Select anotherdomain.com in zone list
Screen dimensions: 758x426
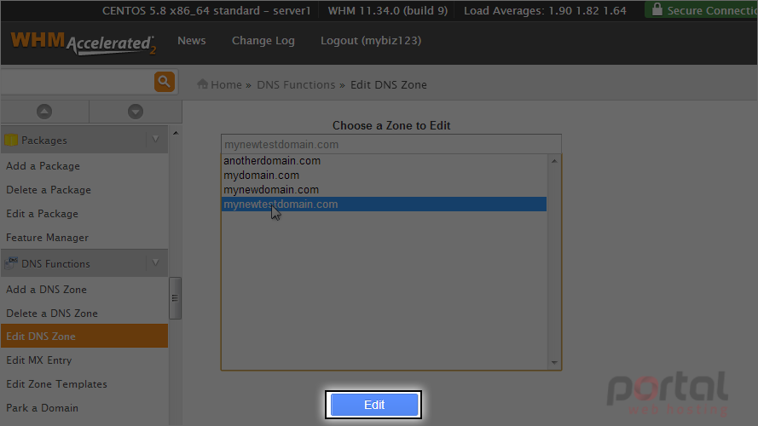pos(385,161)
